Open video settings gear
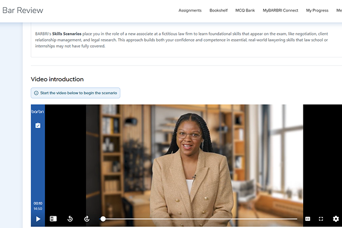 pos(335,219)
